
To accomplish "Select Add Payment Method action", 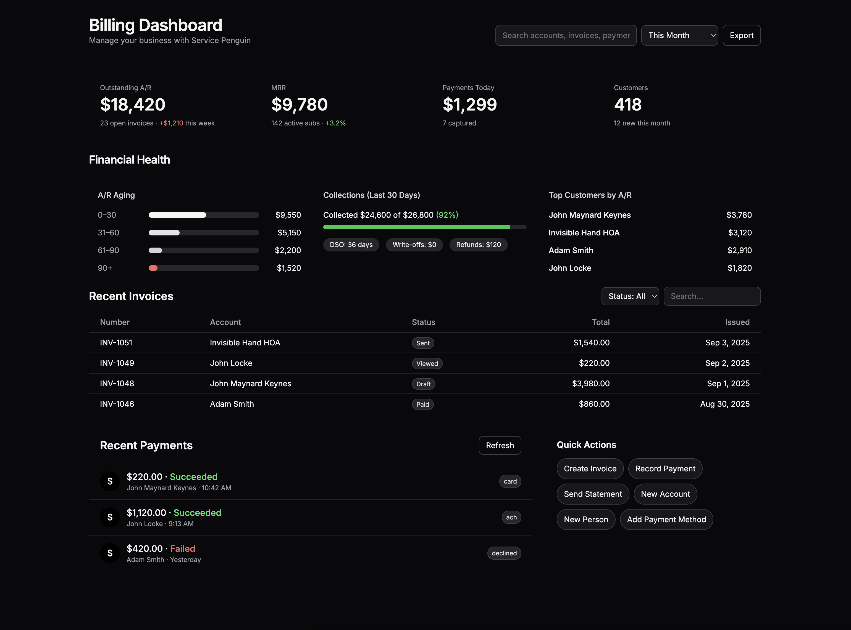I will pos(666,519).
